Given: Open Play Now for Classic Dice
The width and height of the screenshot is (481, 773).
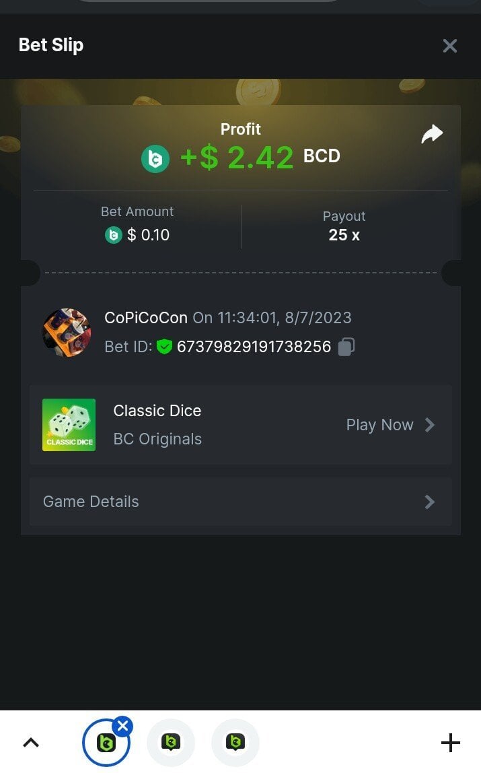Looking at the screenshot, I should click(x=379, y=425).
